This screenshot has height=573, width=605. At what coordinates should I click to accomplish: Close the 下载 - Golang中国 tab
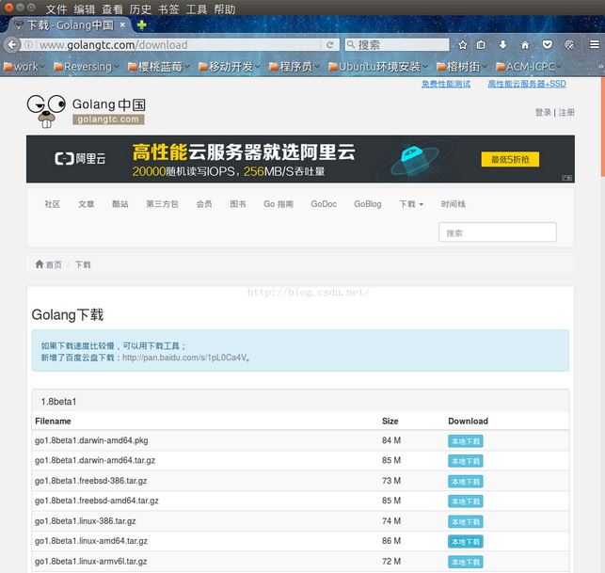tap(122, 25)
